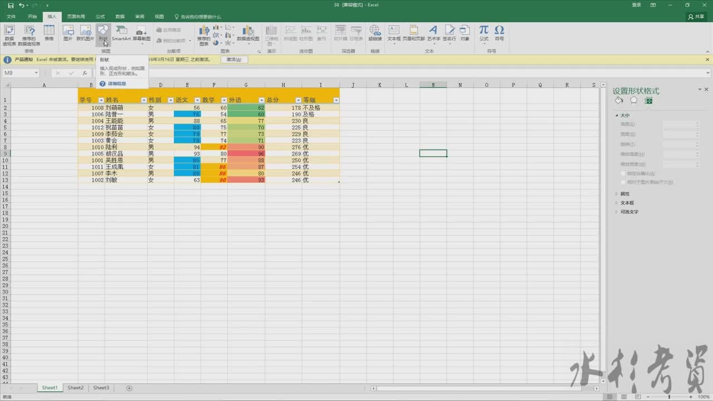Viewport: 713px width, 401px height.
Task: Open filter dropdown for 性别 column
Action: click(x=170, y=100)
